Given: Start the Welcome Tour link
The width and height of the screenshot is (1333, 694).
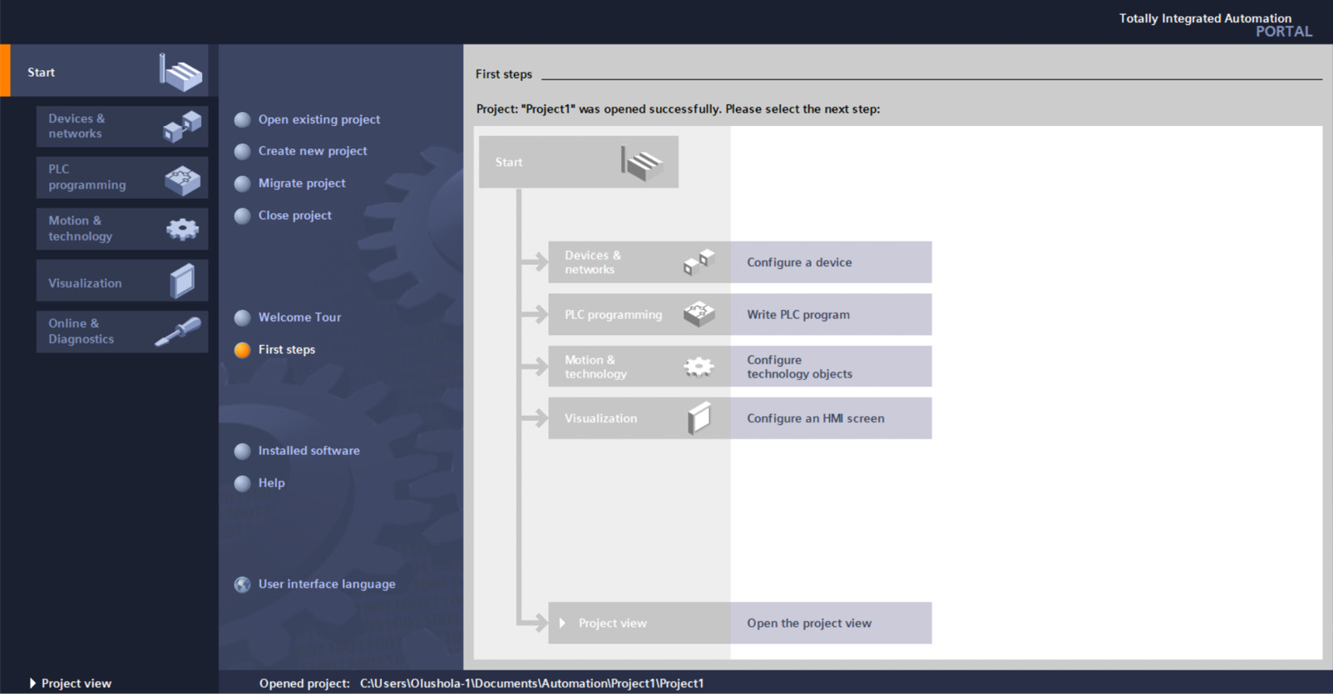Looking at the screenshot, I should pyautogui.click(x=300, y=318).
